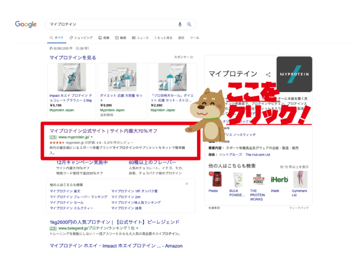Click the ¥2,690 price

156,106
